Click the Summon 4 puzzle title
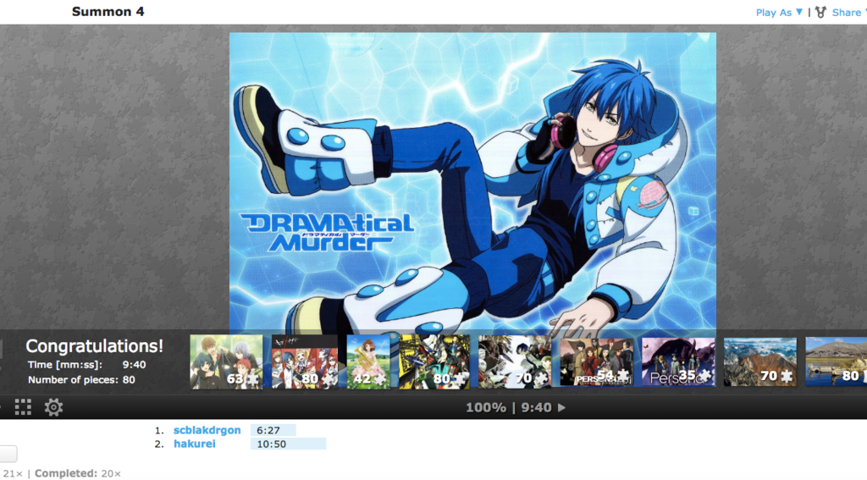The width and height of the screenshot is (867, 480). [108, 12]
